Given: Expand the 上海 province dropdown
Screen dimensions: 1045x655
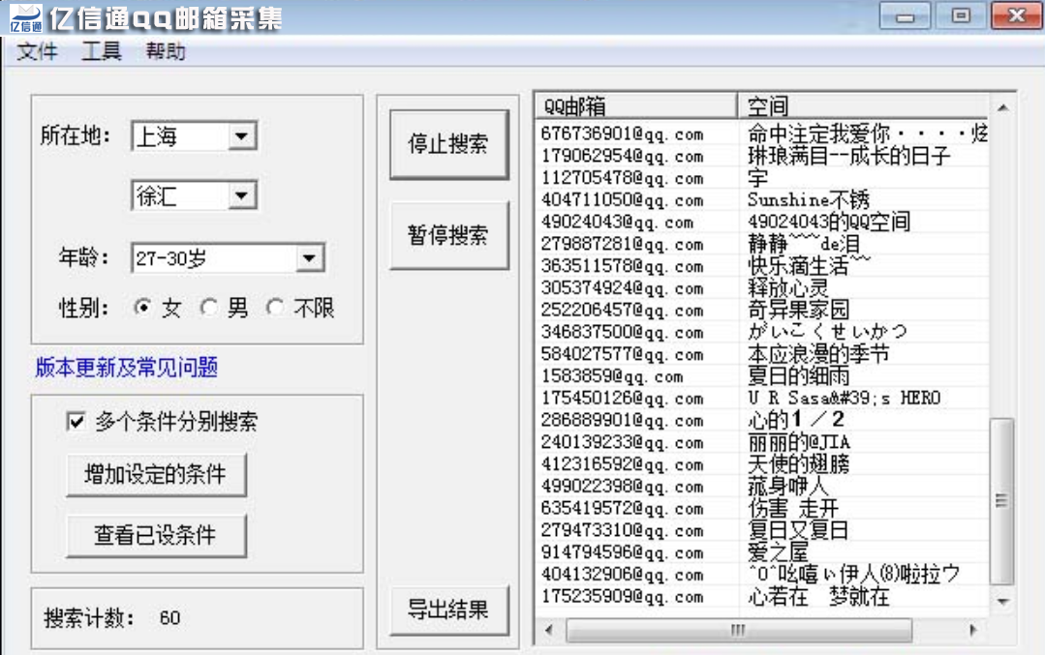Looking at the screenshot, I should pyautogui.click(x=241, y=136).
